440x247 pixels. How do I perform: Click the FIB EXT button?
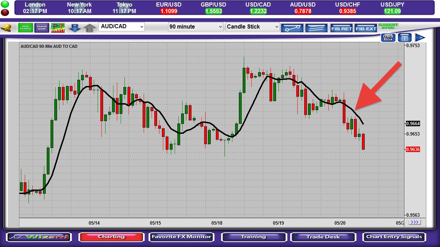tap(366, 28)
